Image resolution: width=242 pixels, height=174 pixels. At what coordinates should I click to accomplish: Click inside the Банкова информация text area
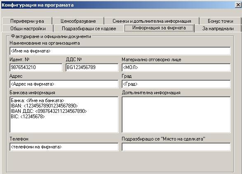64,114
